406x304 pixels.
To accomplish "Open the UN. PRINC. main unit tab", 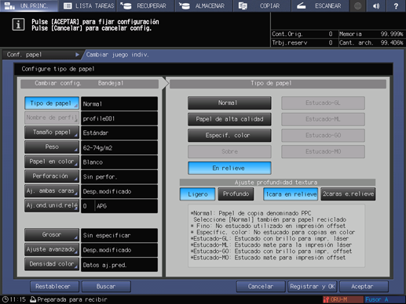I will [29, 5].
